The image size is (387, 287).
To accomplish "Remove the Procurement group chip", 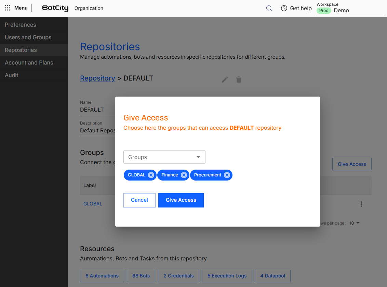I will (x=227, y=175).
